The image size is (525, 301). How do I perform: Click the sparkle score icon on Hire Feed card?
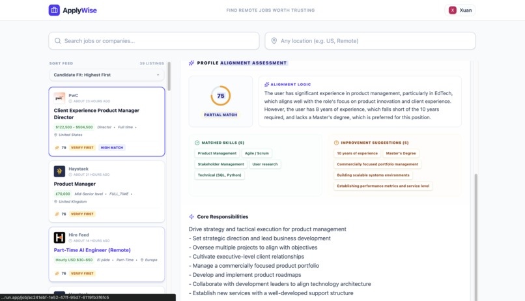pyautogui.click(x=57, y=274)
